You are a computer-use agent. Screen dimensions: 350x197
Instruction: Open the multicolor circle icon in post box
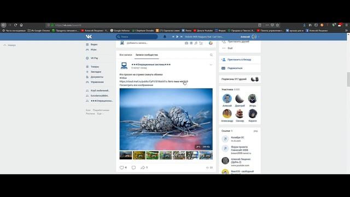tap(211, 43)
